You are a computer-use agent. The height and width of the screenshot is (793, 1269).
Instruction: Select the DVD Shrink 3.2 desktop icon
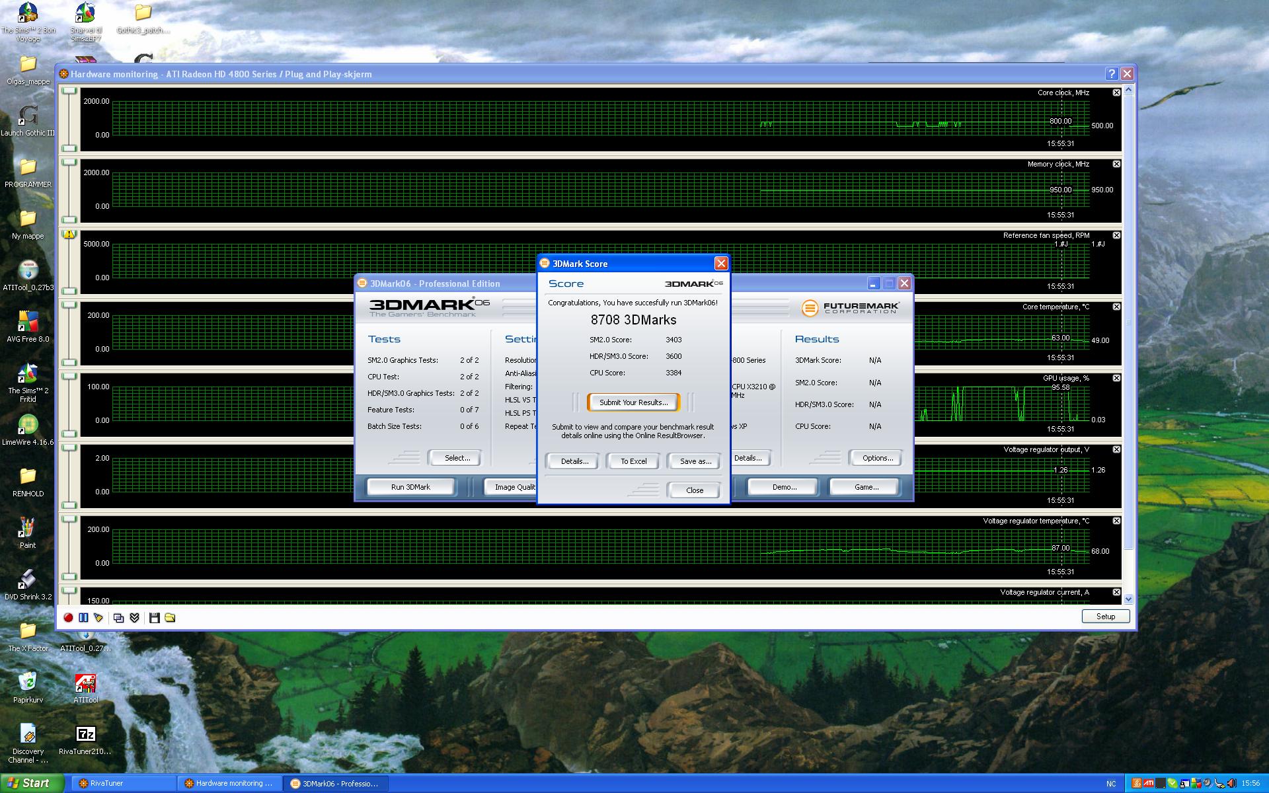[28, 584]
